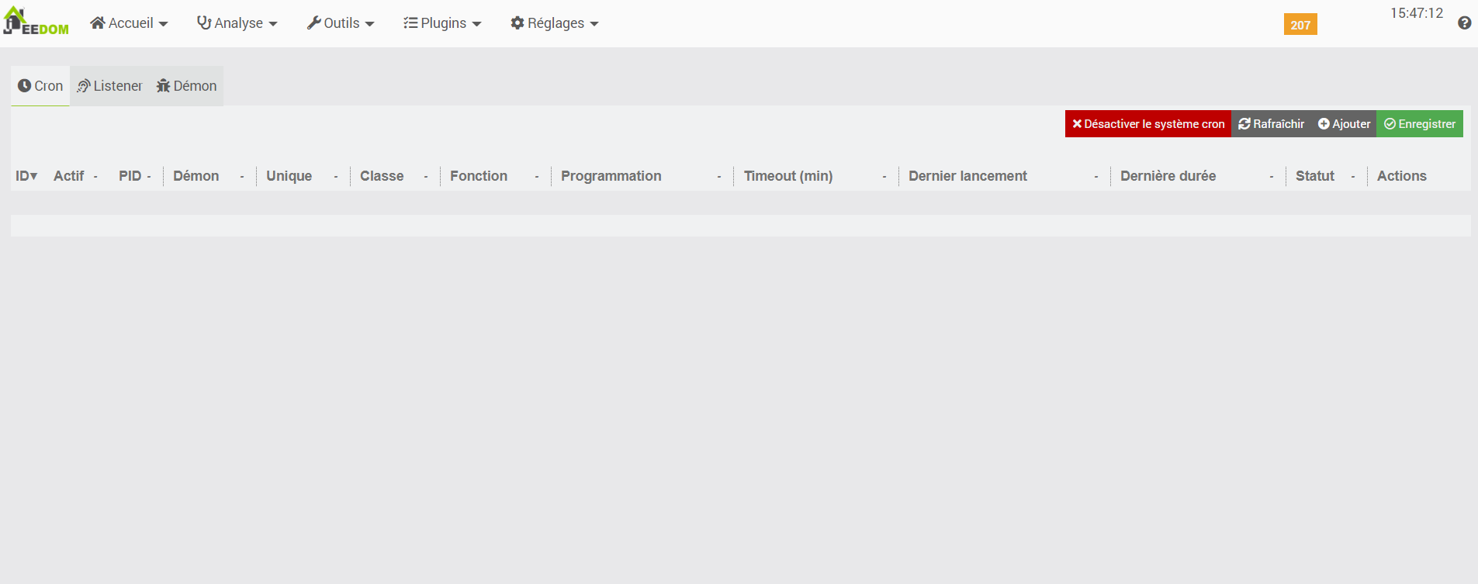Open the Démon tab
The height and width of the screenshot is (584, 1478).
tap(186, 86)
